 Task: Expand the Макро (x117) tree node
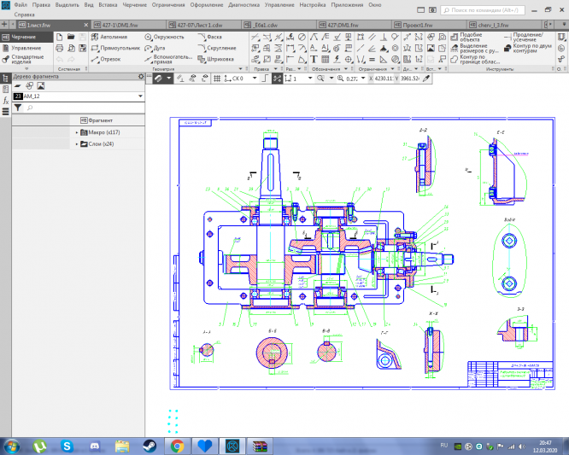[77, 132]
